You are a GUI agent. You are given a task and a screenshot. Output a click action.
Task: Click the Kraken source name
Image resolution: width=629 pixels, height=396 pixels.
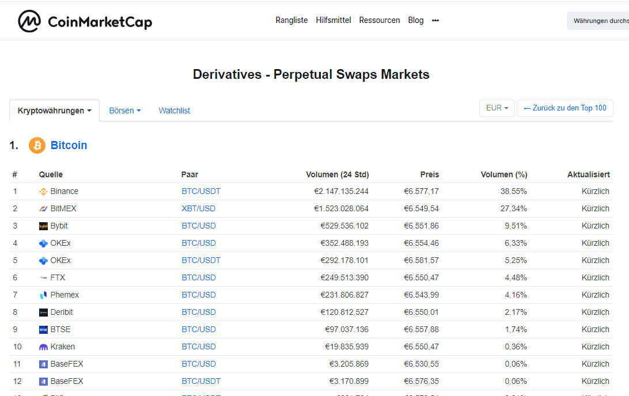63,346
